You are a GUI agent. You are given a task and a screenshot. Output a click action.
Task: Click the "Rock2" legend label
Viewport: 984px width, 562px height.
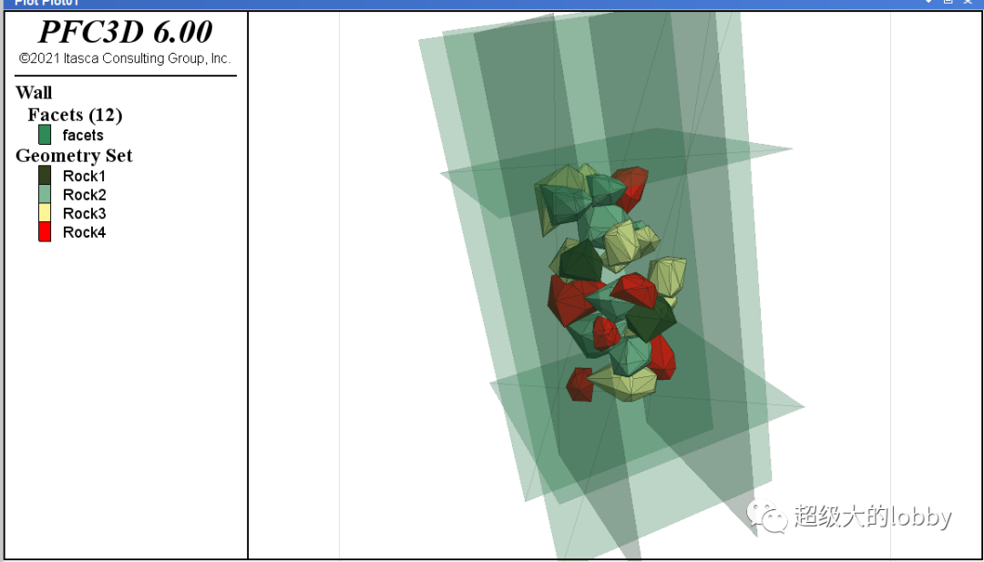84,195
